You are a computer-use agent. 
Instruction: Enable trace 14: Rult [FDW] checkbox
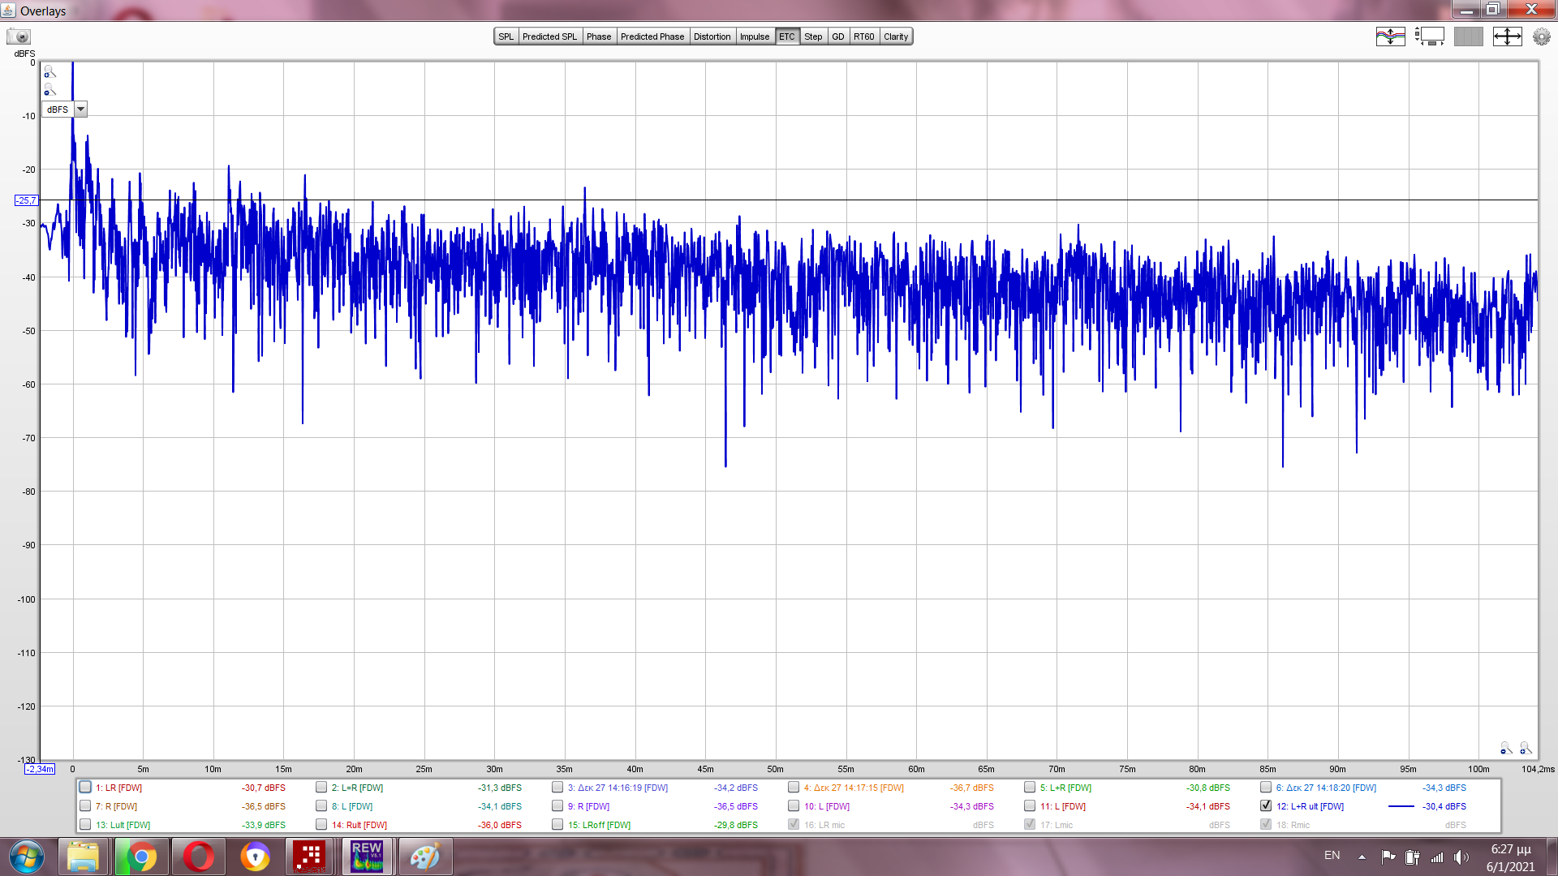tap(321, 825)
